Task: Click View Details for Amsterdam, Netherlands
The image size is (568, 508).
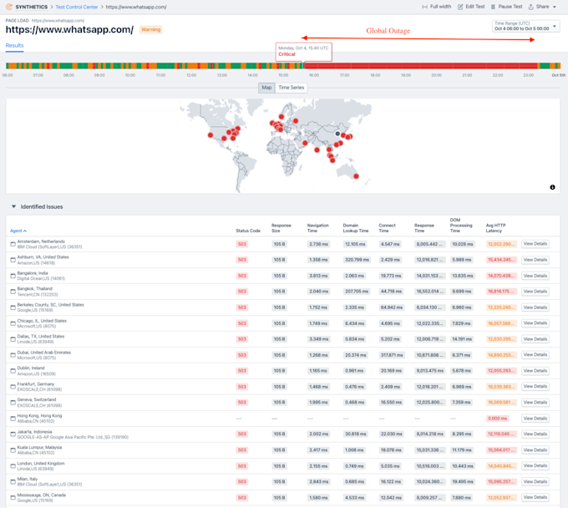Action: (535, 244)
